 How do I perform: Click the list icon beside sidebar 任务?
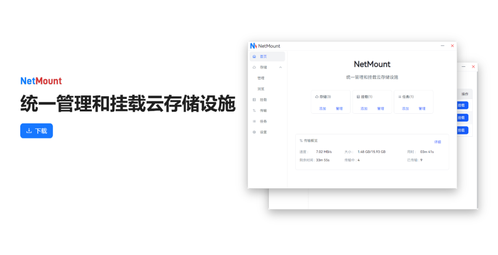point(254,121)
